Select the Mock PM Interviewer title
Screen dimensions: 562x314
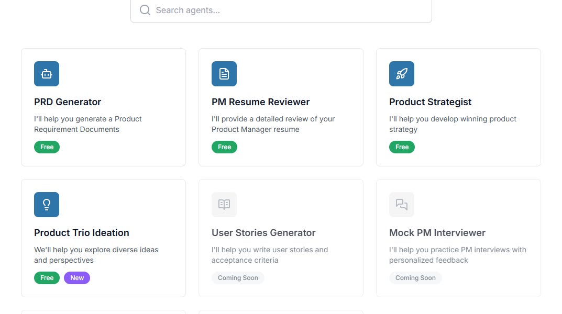[437, 233]
